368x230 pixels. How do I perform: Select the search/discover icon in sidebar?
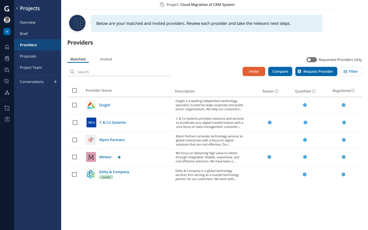click(x=7, y=70)
